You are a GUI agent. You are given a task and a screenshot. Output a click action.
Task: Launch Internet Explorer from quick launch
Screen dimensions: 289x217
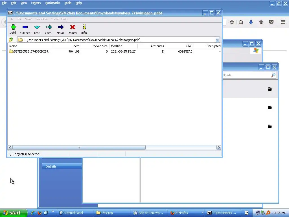click(33, 212)
